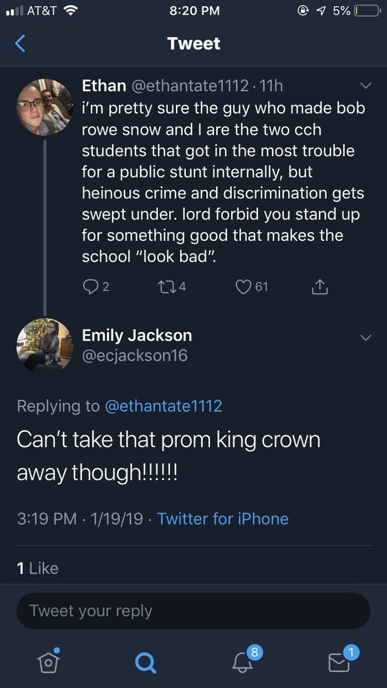Open the Notifications bell icon
The height and width of the screenshot is (688, 387).
coord(243,662)
